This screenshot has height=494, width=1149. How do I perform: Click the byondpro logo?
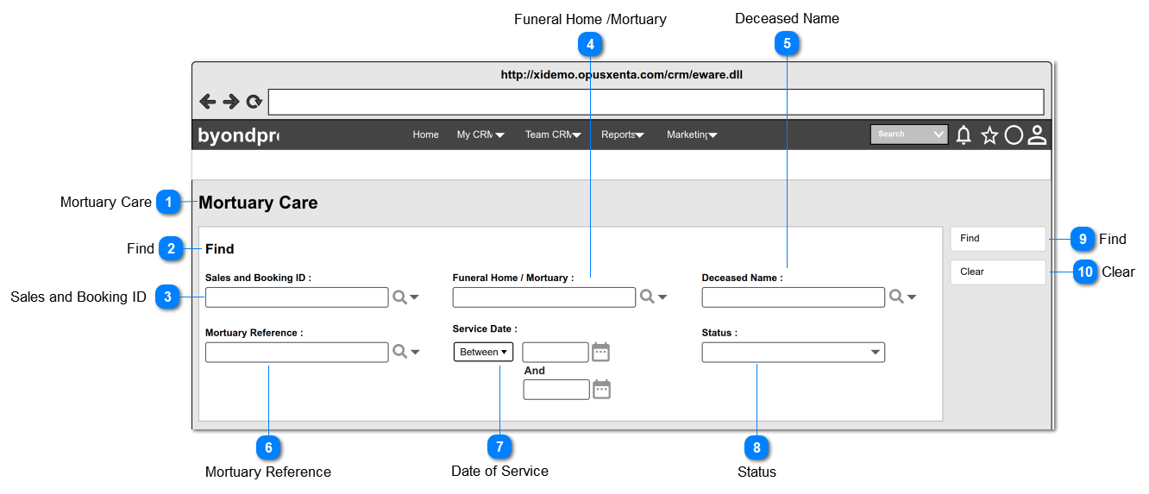(x=239, y=135)
